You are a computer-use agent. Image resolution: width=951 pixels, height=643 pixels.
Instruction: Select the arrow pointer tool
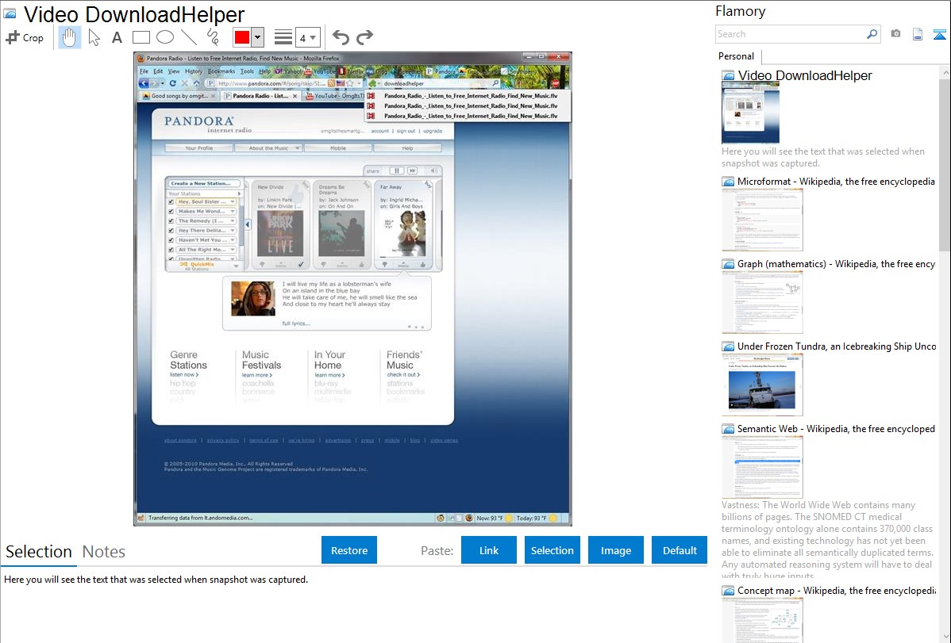pos(94,37)
